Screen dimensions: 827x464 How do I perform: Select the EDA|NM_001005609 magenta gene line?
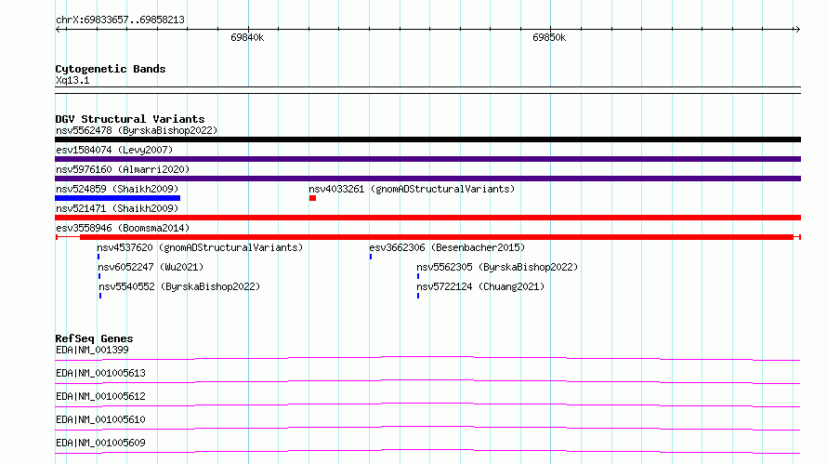[427, 451]
